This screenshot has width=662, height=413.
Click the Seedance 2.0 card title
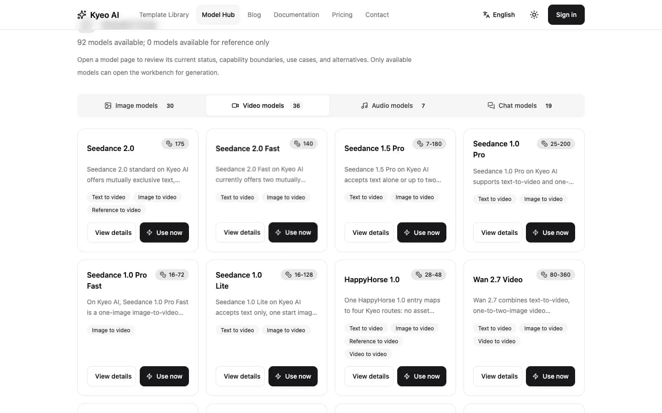[x=111, y=148]
